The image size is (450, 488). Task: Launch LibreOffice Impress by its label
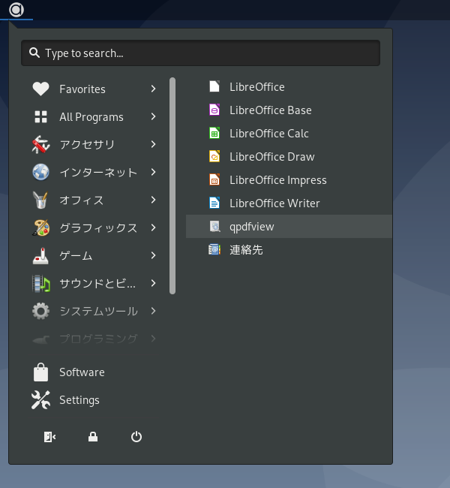tap(278, 180)
